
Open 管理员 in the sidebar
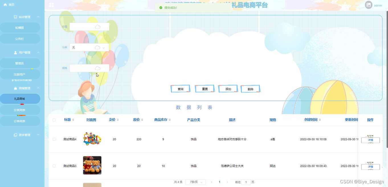pyautogui.click(x=20, y=63)
